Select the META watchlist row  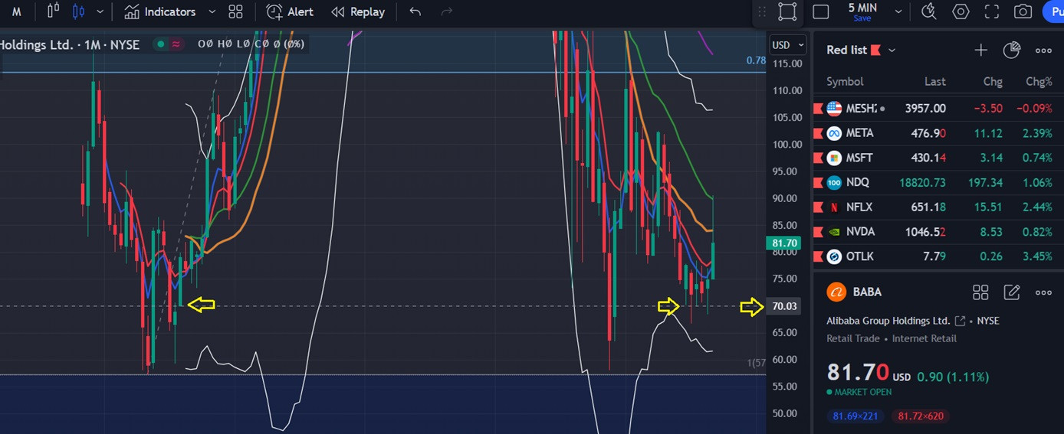(938, 133)
